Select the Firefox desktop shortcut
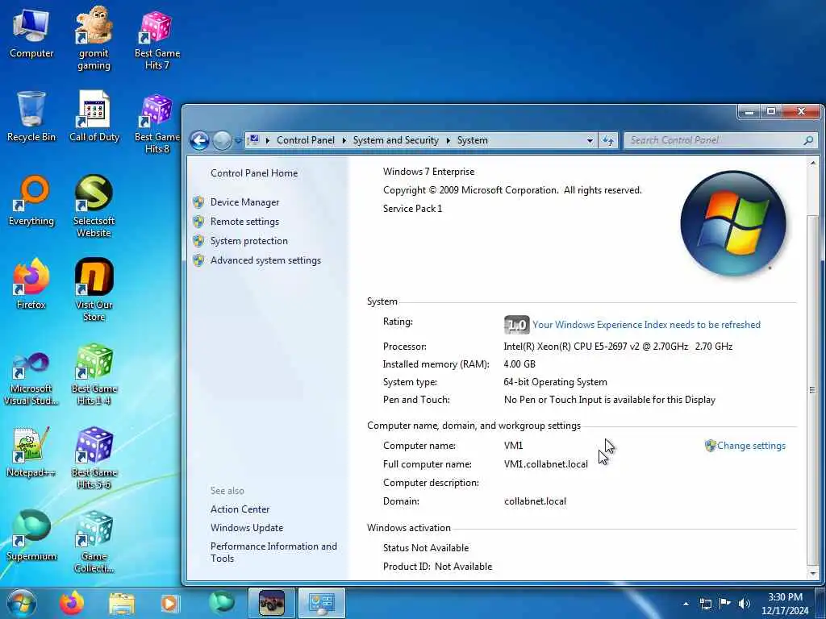826x619 pixels. 31,285
